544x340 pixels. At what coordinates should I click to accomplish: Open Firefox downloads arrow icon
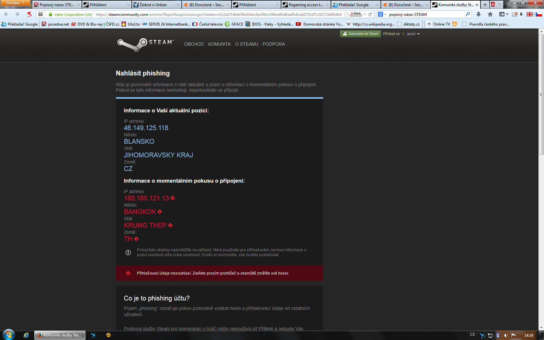click(479, 14)
